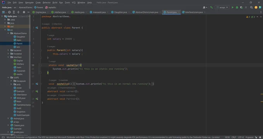Screen dimensions: 263x139
Task: Click '2 inheritors' hint above Parent class
Action: (57, 24)
